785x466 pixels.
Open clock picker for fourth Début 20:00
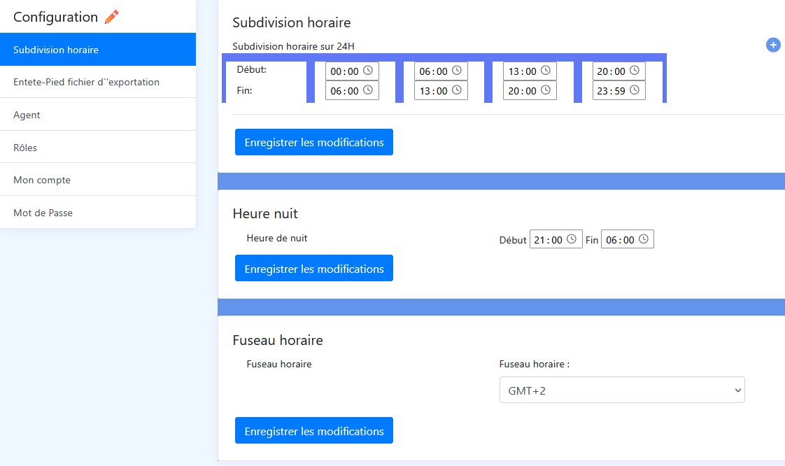point(635,71)
